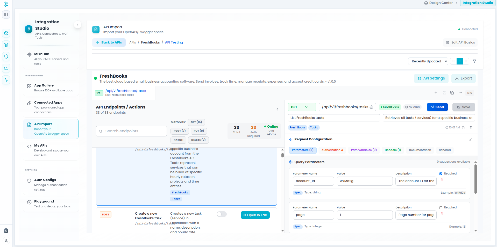The height and width of the screenshot is (247, 497).
Task: Click the Search endpoints input field
Action: tap(131, 131)
